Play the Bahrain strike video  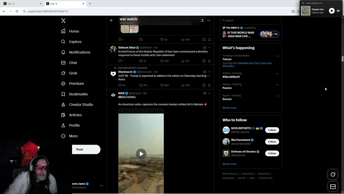point(141,154)
